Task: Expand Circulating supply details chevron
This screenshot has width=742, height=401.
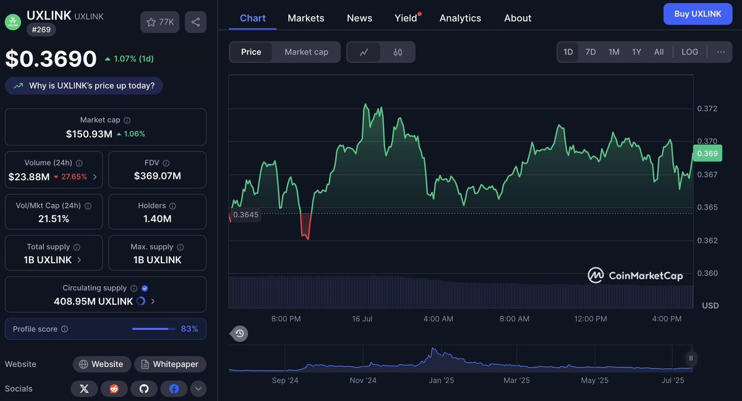Action: 153,301
